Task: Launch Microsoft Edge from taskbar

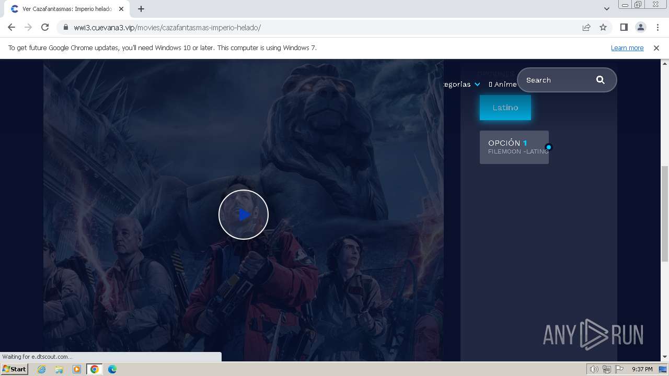Action: pos(112,369)
